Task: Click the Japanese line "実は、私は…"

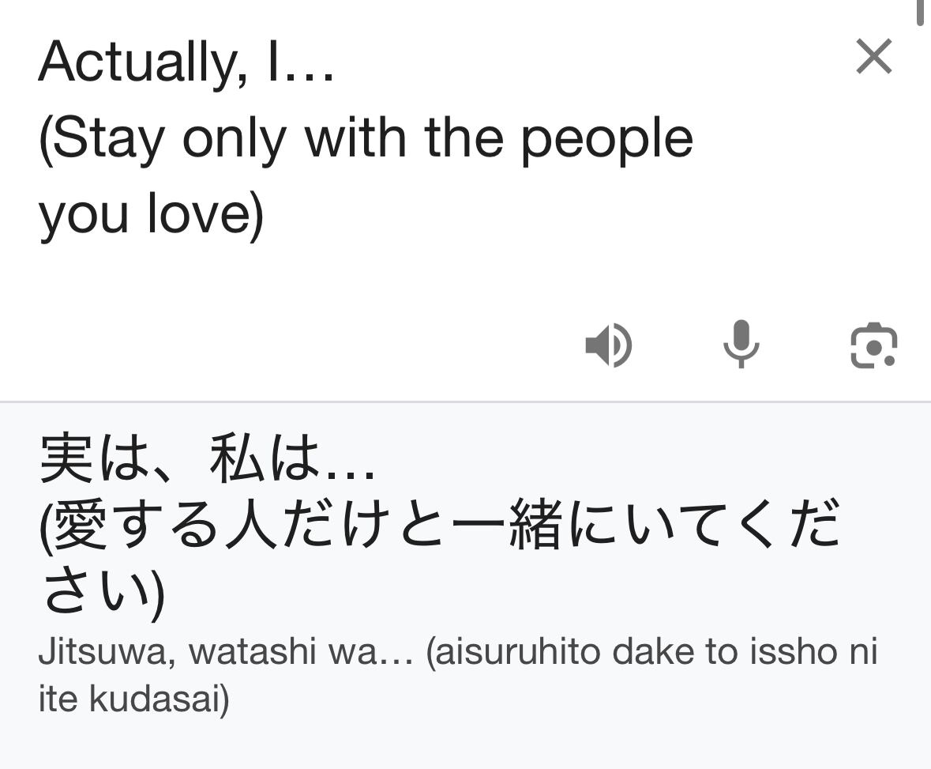Action: pyautogui.click(x=207, y=459)
